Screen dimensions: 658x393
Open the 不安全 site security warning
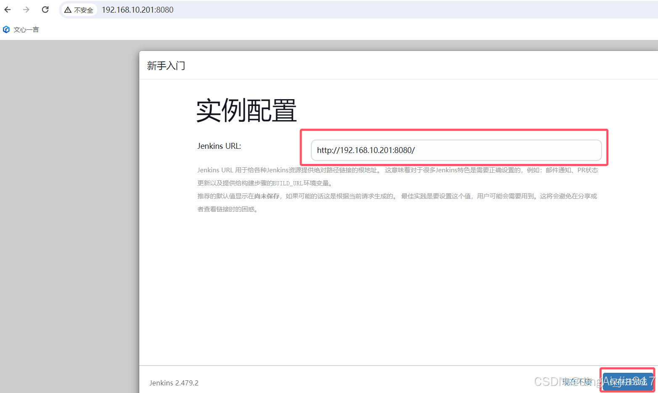(79, 10)
